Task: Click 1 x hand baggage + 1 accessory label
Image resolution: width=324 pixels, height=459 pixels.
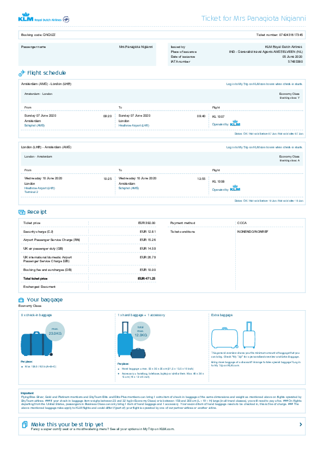Action: click(141, 315)
